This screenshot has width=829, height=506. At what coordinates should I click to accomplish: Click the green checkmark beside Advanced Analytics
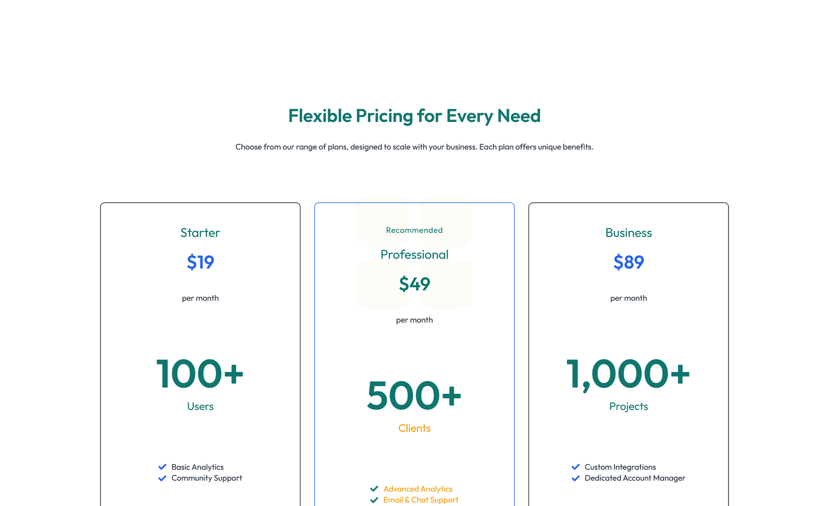coord(374,488)
